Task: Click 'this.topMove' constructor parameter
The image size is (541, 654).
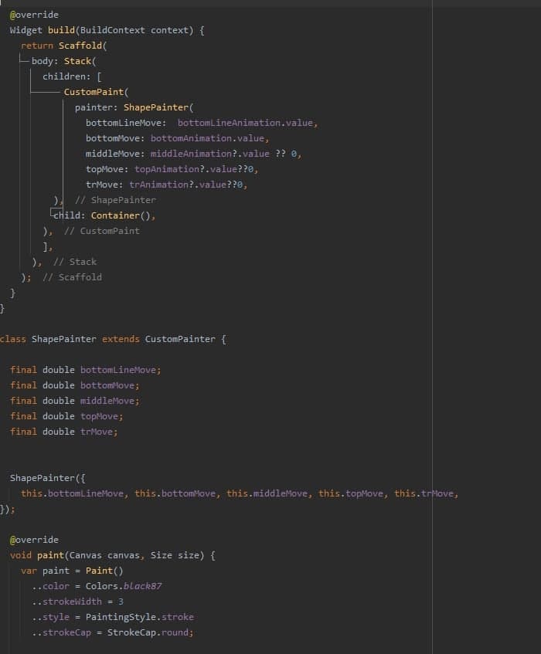Action: tap(351, 493)
